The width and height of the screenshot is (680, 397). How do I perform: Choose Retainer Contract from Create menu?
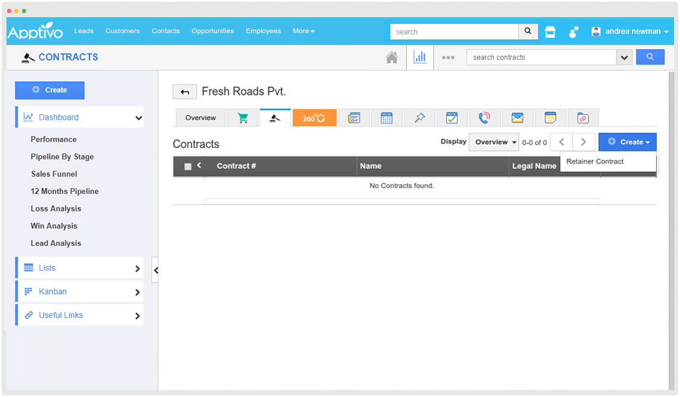pos(595,161)
